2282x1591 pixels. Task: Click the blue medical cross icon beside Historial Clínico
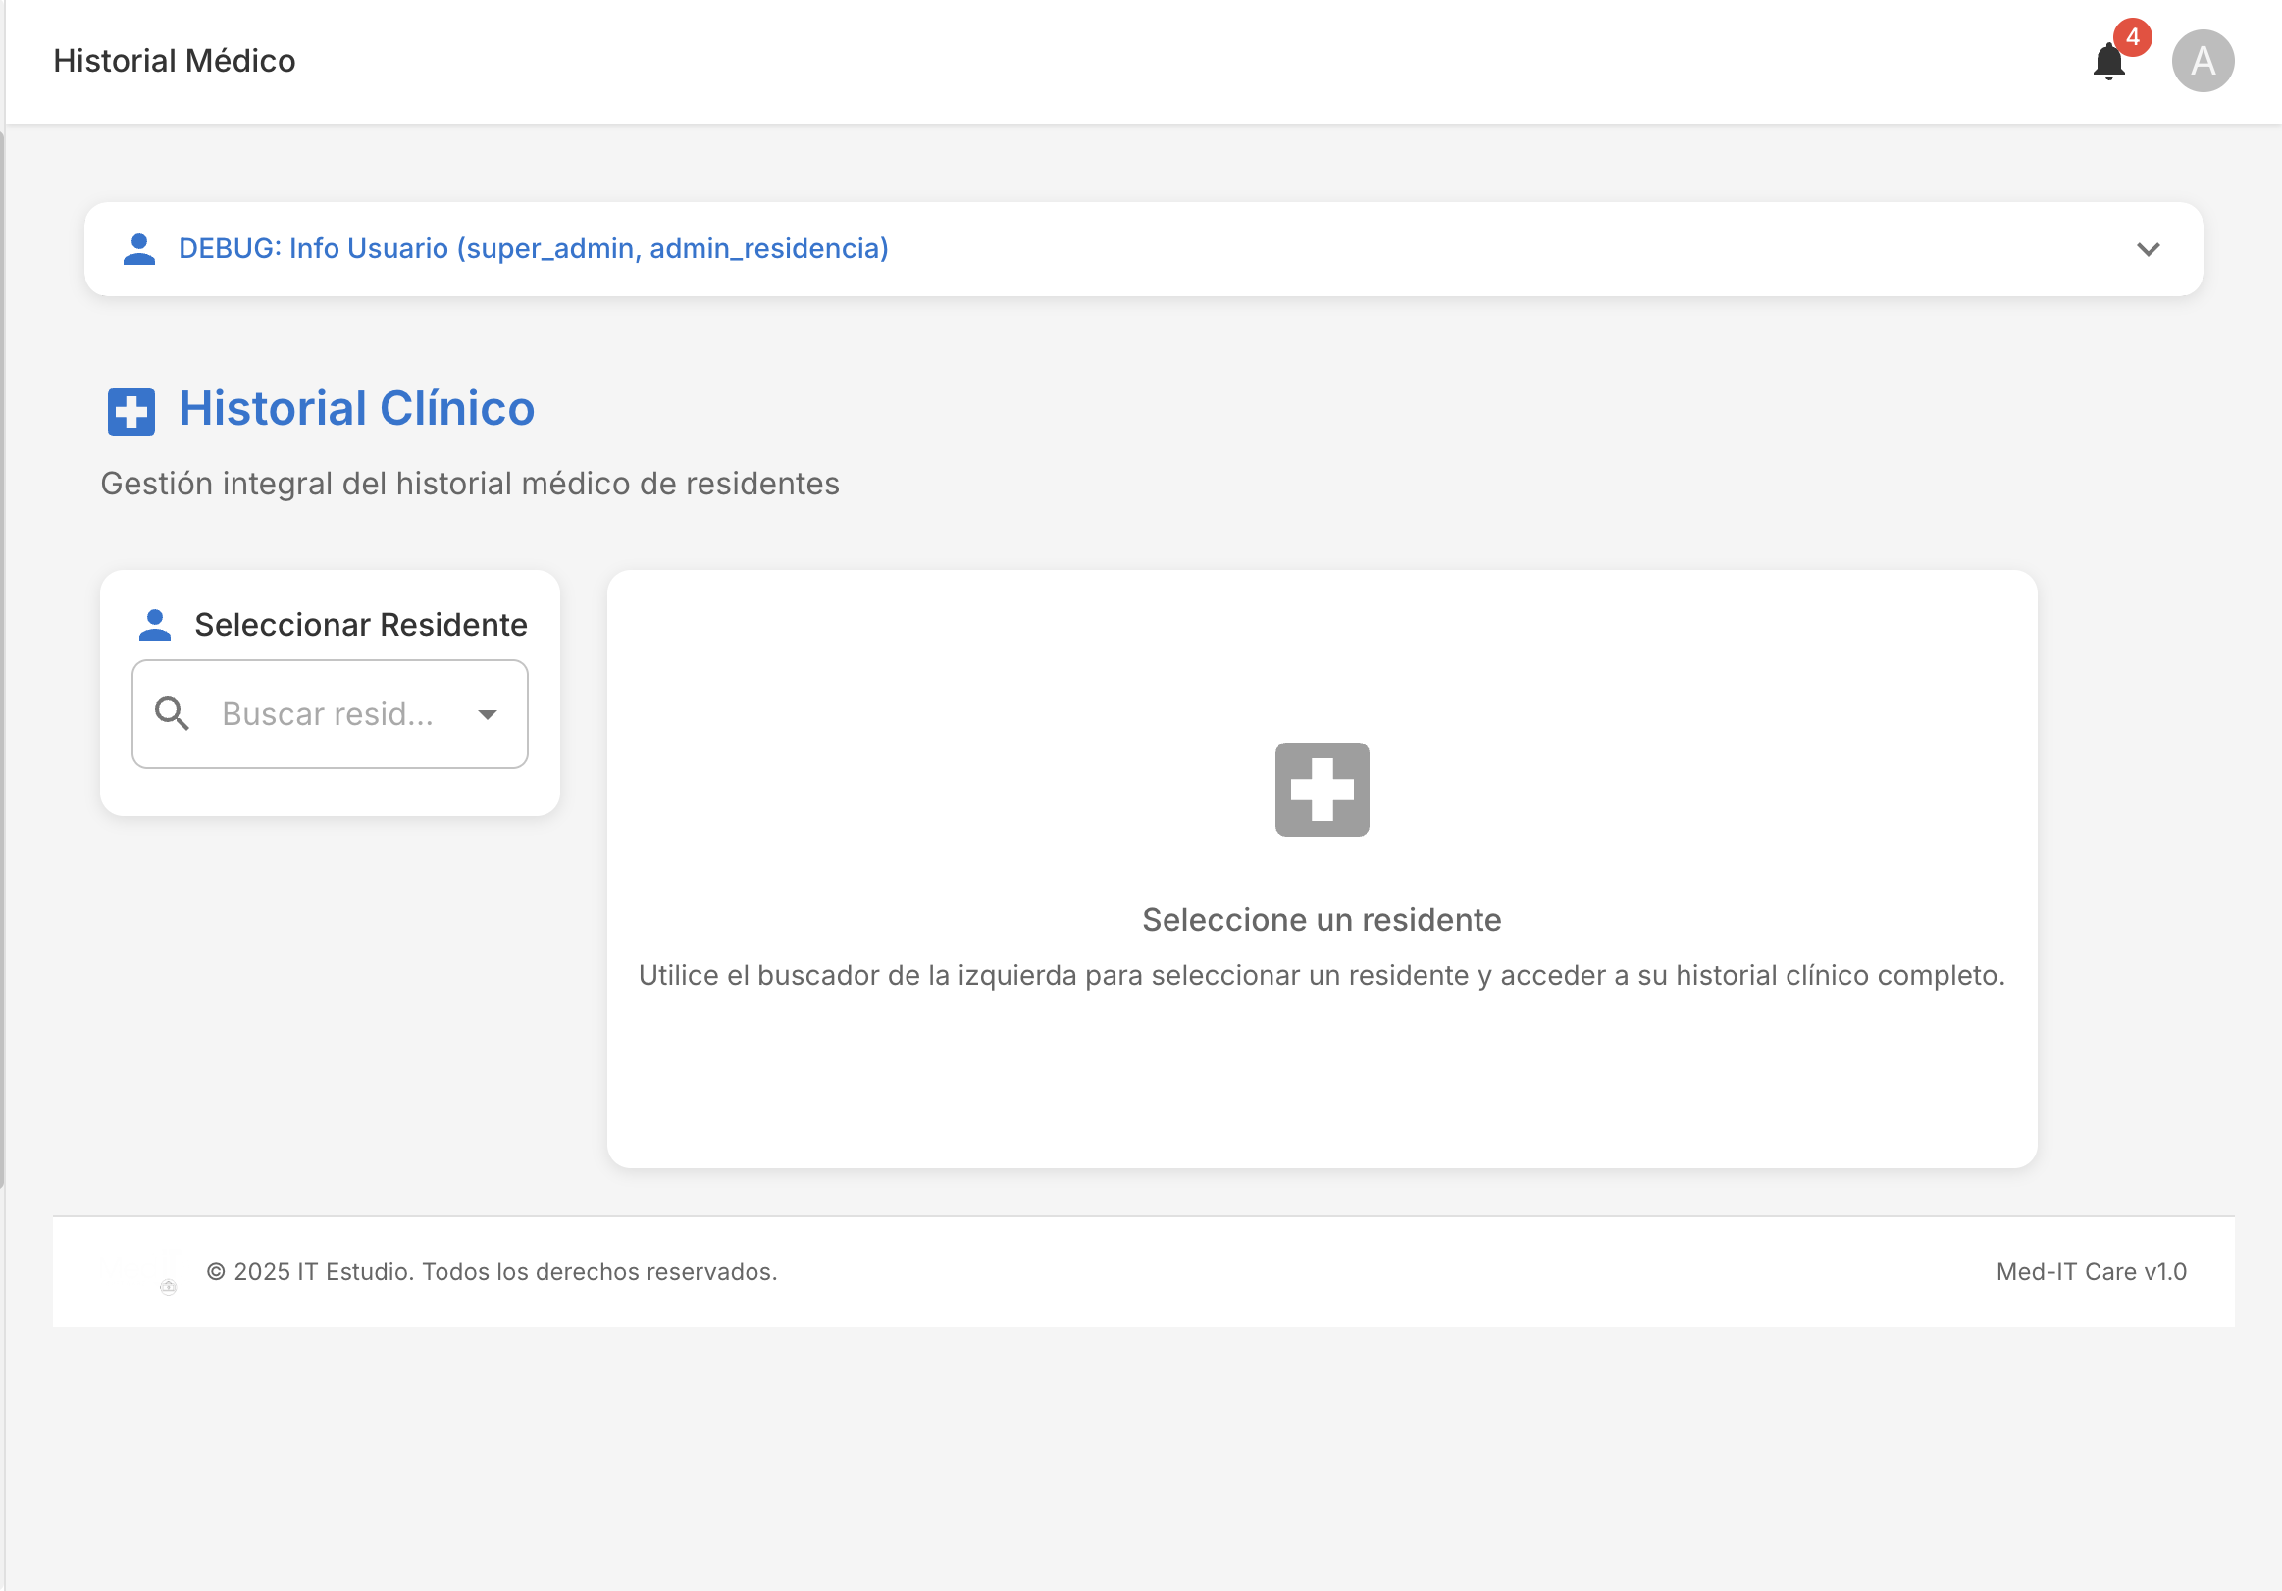point(131,411)
